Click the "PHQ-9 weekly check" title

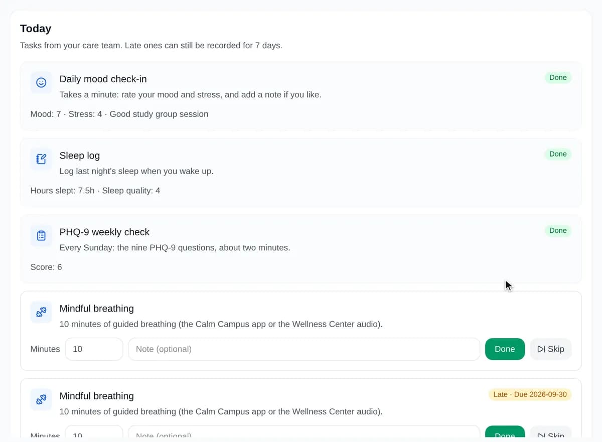tap(104, 232)
